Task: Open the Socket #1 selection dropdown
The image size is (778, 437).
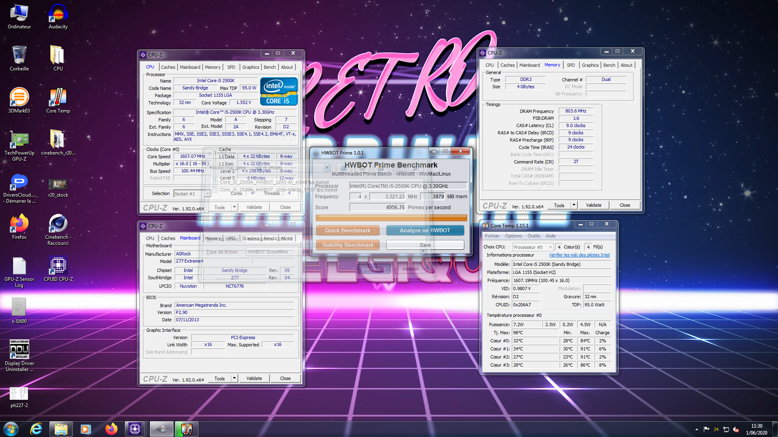Action: (x=207, y=194)
